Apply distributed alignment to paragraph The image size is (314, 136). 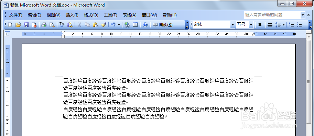(270, 25)
